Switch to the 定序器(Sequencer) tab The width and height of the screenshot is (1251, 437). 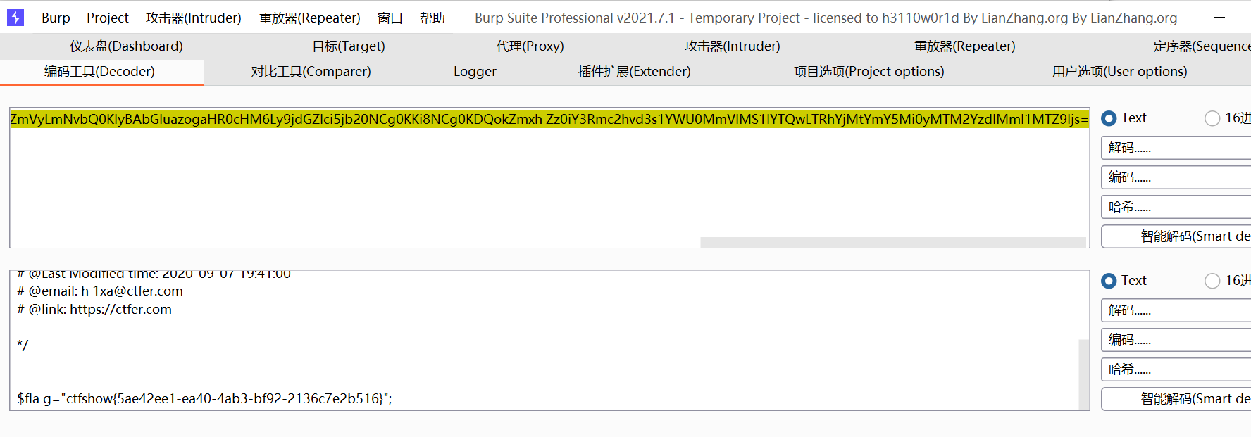tap(1202, 46)
